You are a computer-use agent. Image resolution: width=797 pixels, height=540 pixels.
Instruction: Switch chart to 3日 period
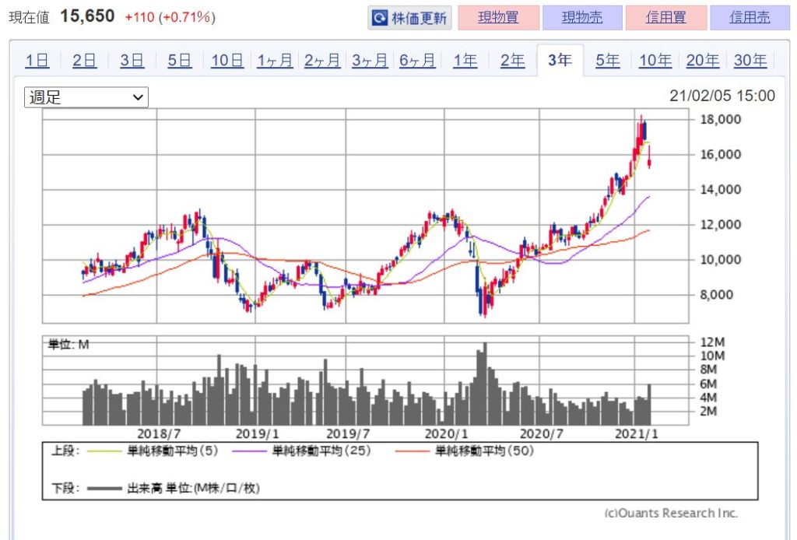point(132,61)
